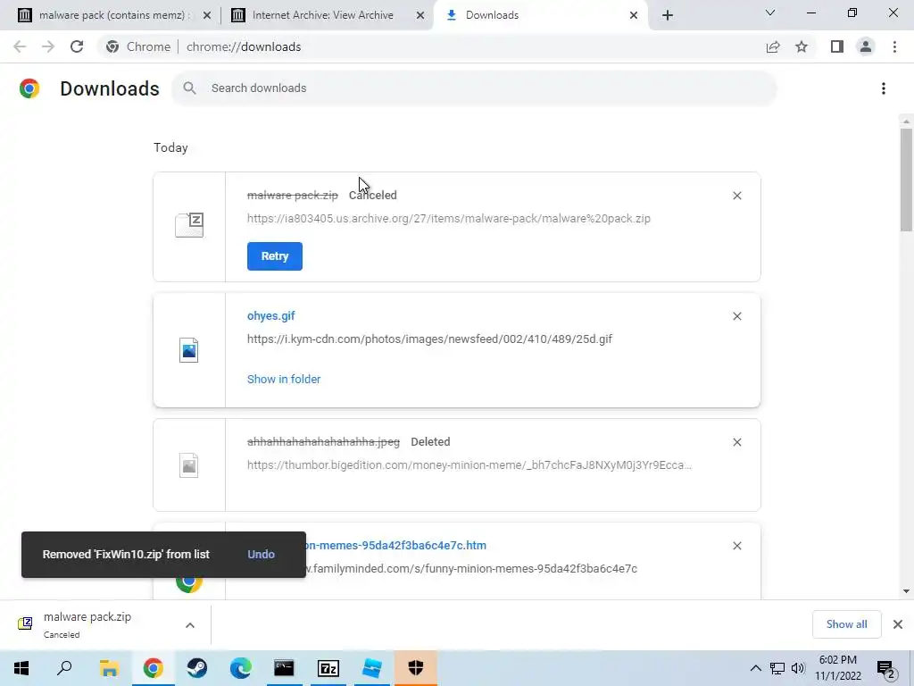Open Command Prompt from taskbar

[284, 668]
